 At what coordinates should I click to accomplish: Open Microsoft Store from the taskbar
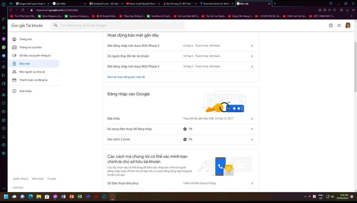coord(47,196)
